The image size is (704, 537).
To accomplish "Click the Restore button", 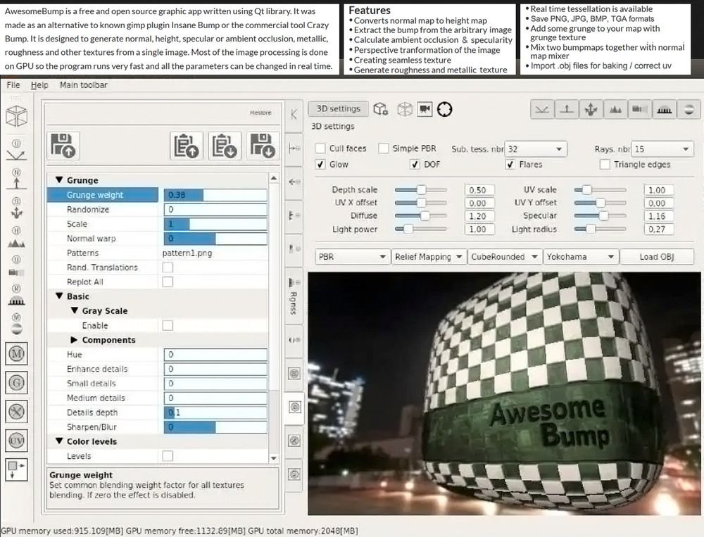I will [261, 113].
